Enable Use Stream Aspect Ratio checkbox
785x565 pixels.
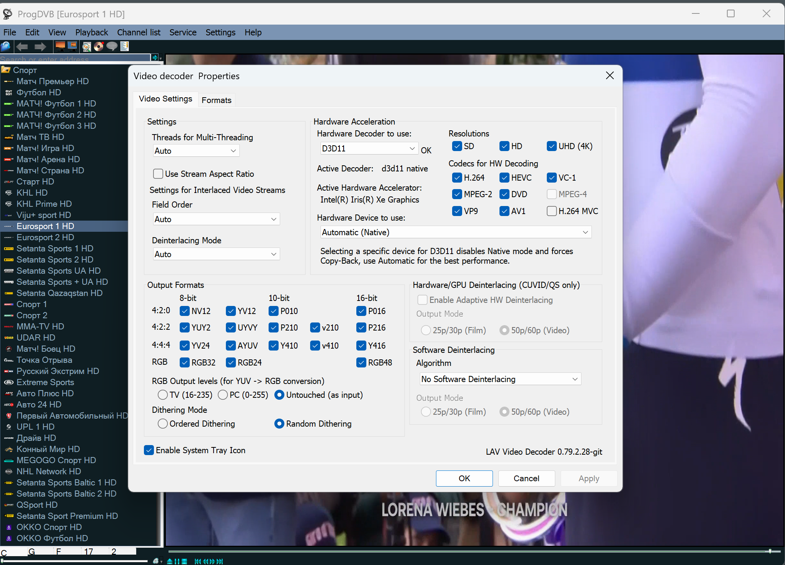pyautogui.click(x=158, y=174)
